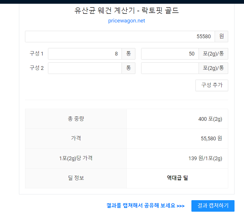This screenshot has width=244, height=218.
Task: Open the pricewagon.net link
Action: [126, 20]
